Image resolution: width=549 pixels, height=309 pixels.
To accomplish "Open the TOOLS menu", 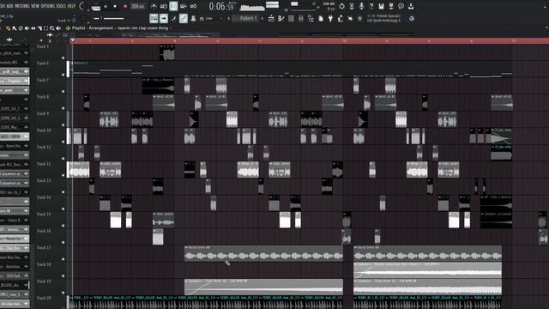I will [61, 6].
